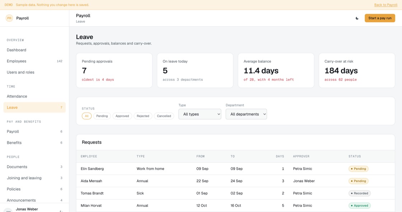Click the Pending badge in Aida Mensah's row
The height and width of the screenshot is (212, 402).
[359, 181]
